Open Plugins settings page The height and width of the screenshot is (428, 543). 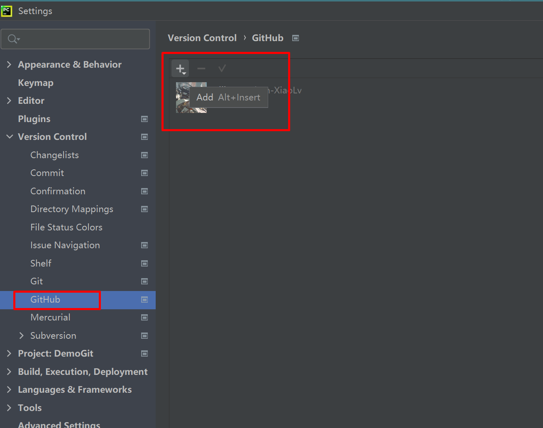(34, 119)
